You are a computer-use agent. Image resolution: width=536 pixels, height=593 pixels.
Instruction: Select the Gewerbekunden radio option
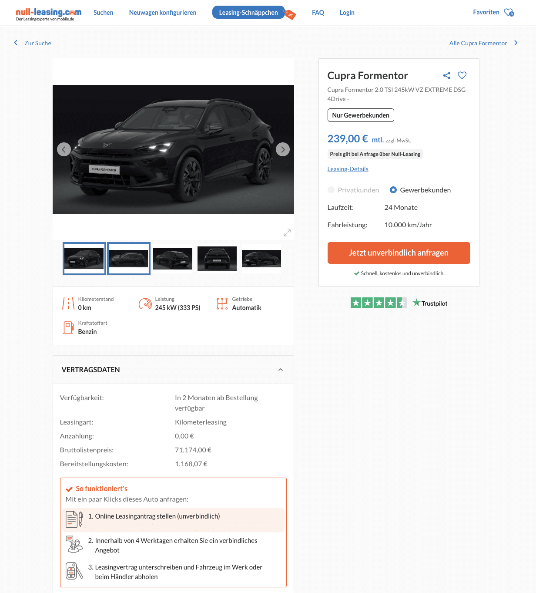393,190
